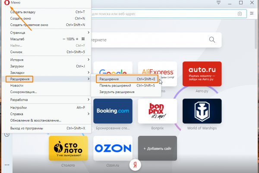Open the auto.ru speed dial tile
The image size is (259, 173).
[202, 74]
